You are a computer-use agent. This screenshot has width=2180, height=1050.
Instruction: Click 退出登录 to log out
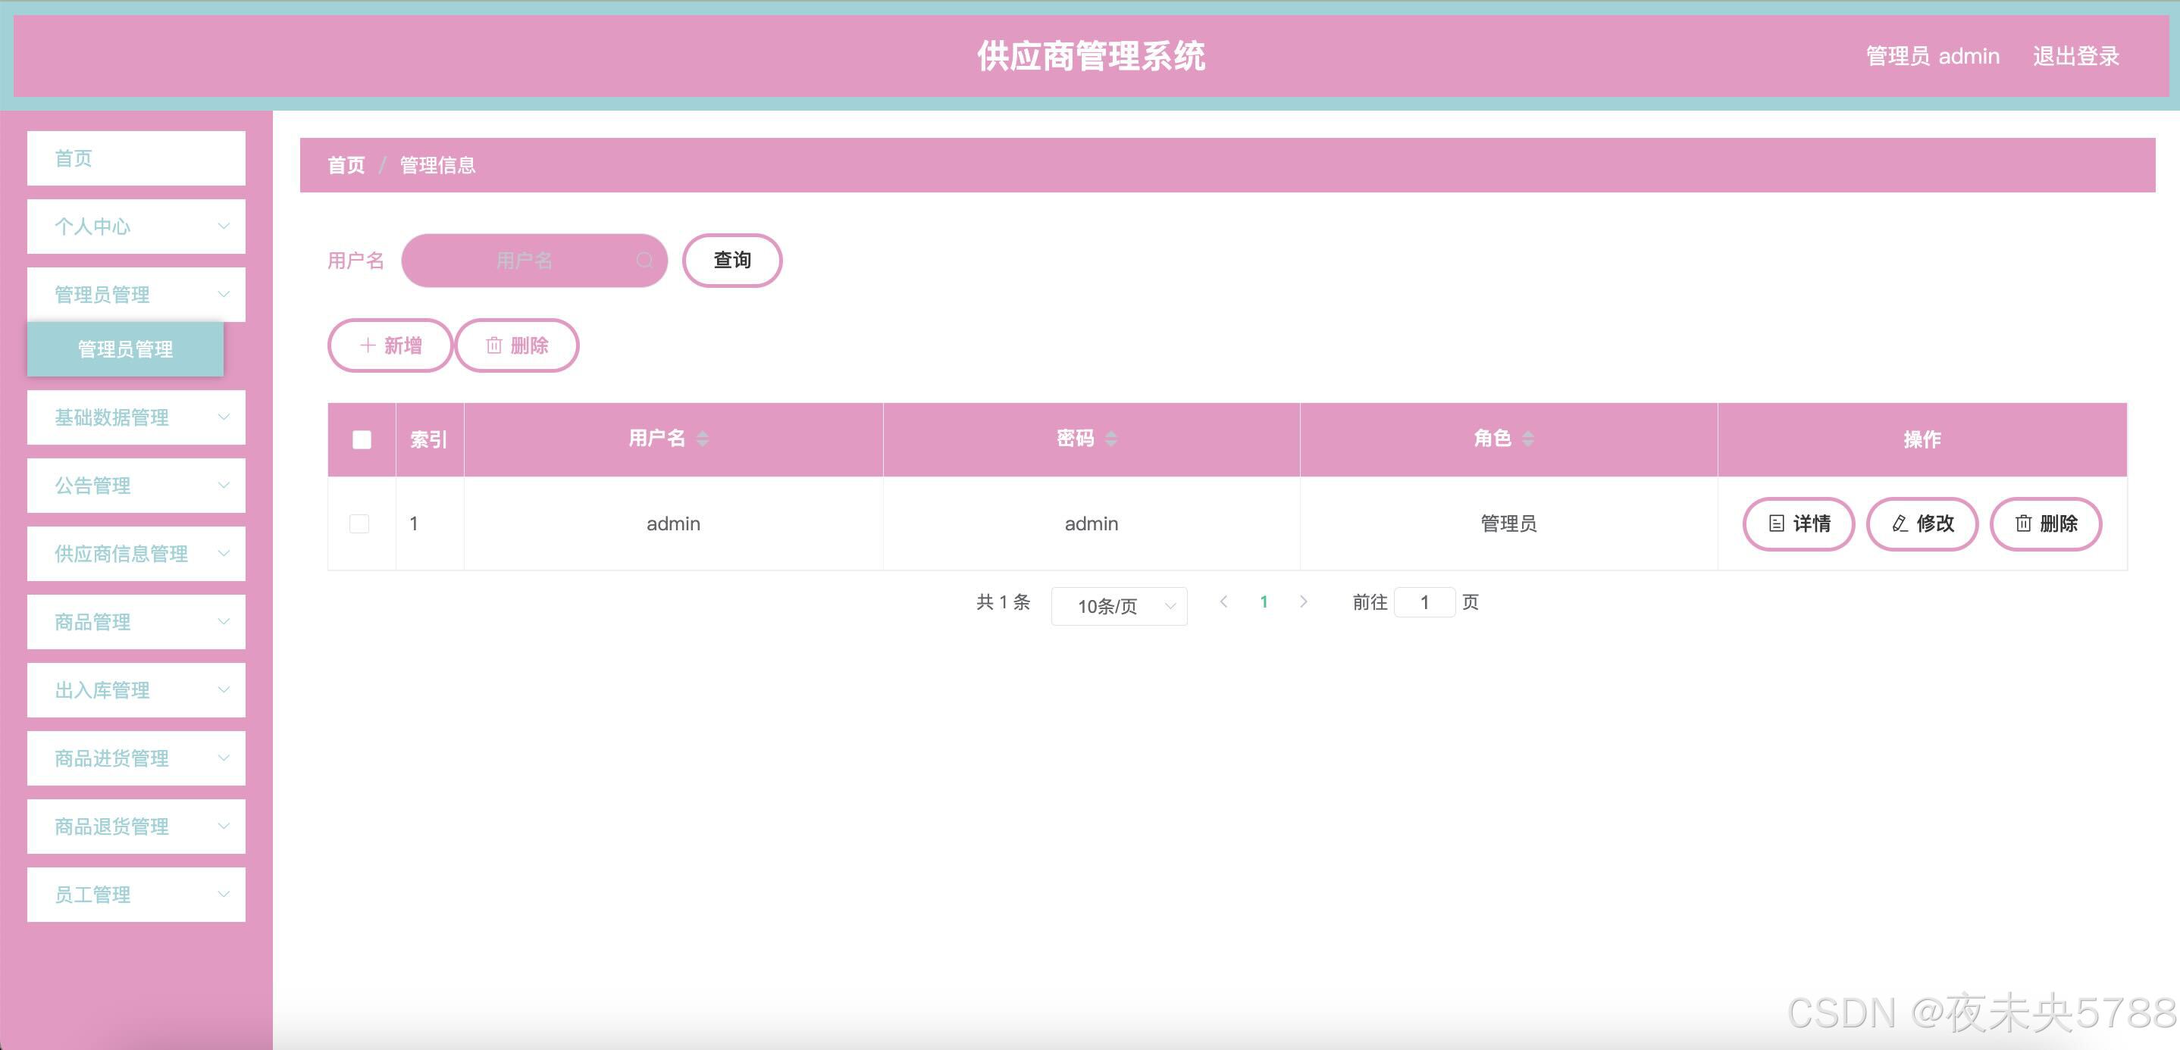pyautogui.click(x=2076, y=57)
